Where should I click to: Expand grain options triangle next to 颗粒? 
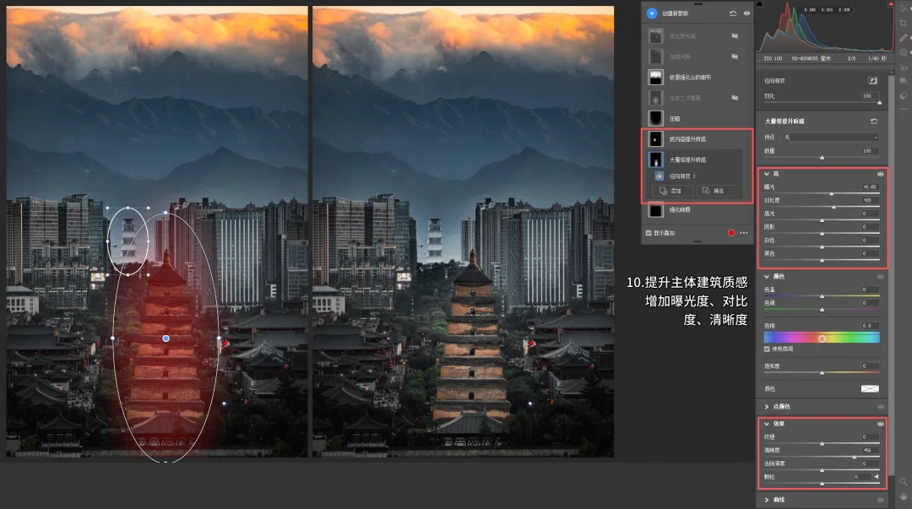coord(877,476)
